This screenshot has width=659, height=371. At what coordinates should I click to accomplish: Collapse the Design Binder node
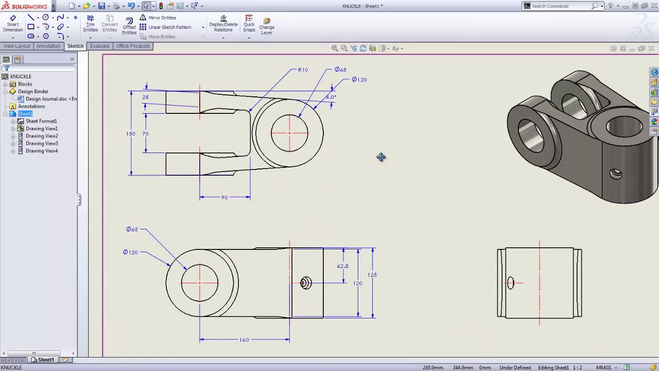5,92
